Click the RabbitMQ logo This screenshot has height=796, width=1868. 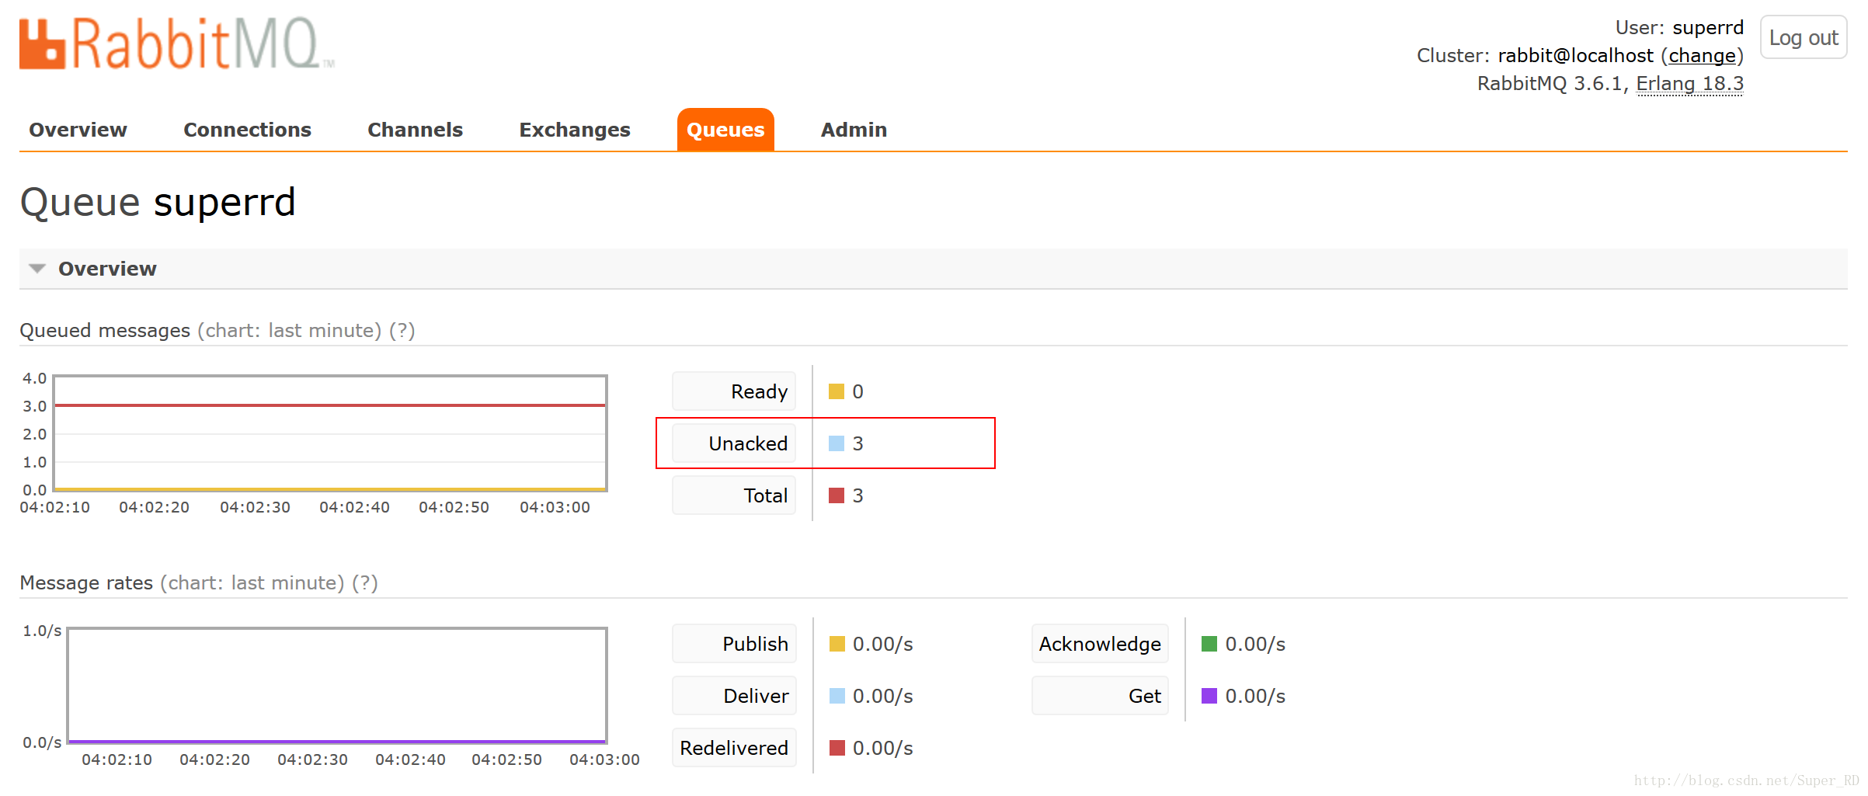(176, 43)
